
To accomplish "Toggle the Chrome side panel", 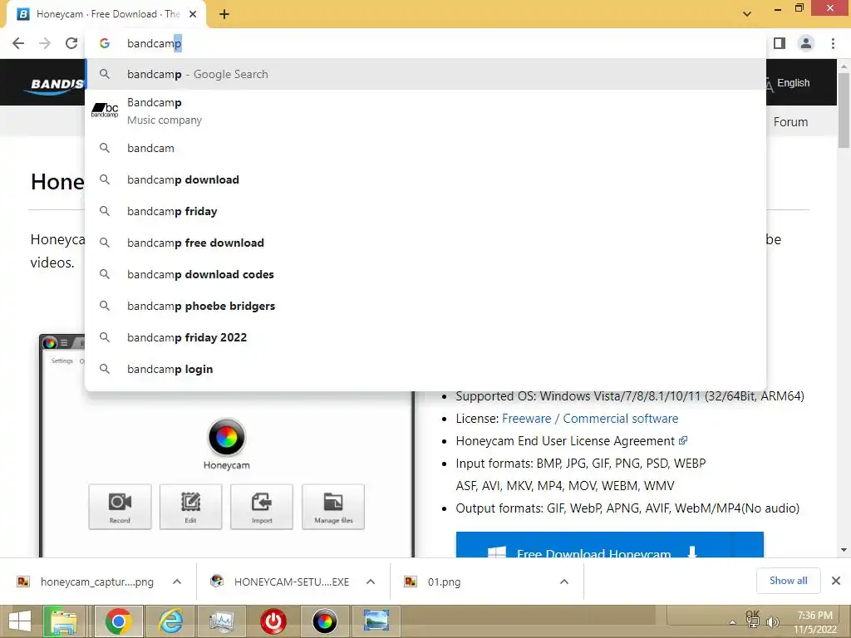I will [780, 43].
